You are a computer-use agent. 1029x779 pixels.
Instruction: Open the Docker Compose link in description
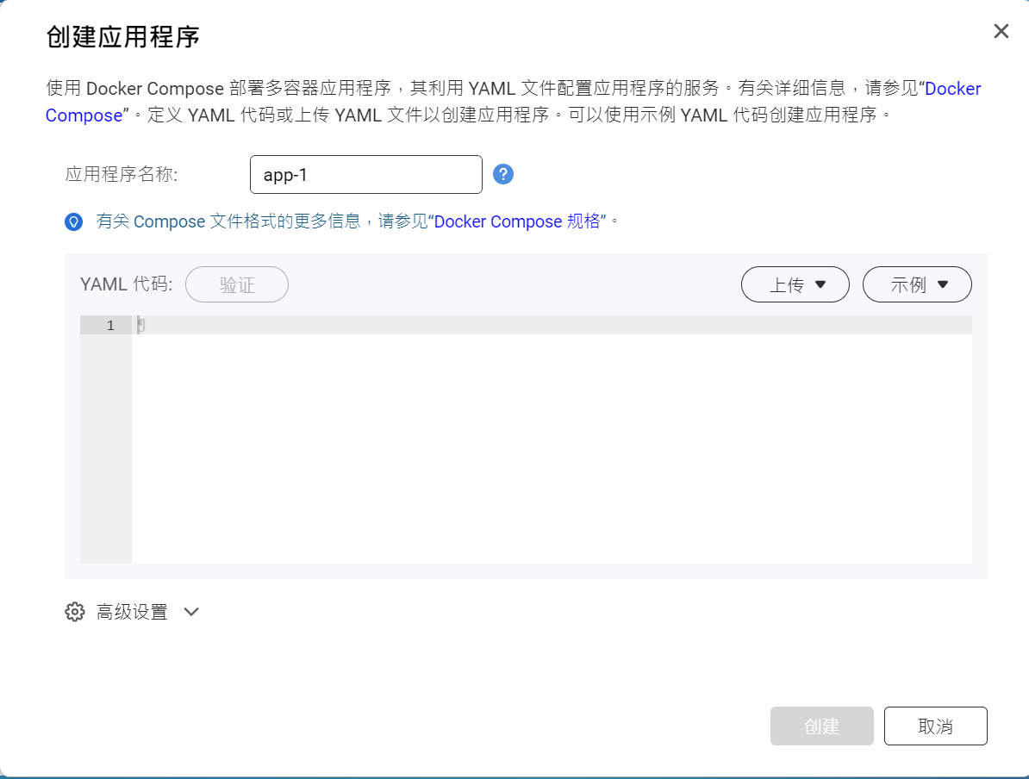(952, 89)
